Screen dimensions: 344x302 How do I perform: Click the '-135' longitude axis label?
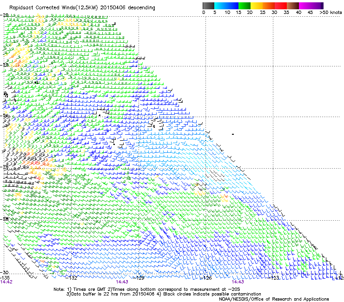coord(5,278)
